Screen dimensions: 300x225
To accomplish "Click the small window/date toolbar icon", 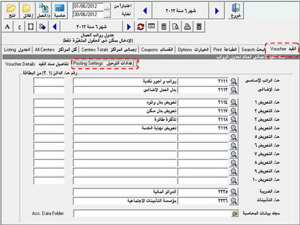I will [152, 26].
